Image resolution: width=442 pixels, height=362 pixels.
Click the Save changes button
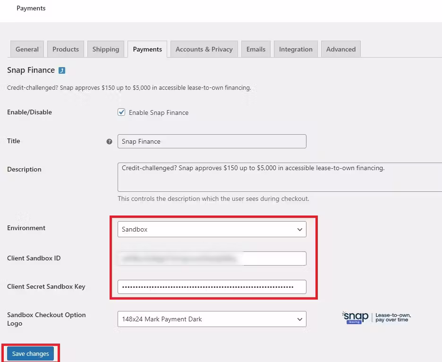tap(30, 353)
